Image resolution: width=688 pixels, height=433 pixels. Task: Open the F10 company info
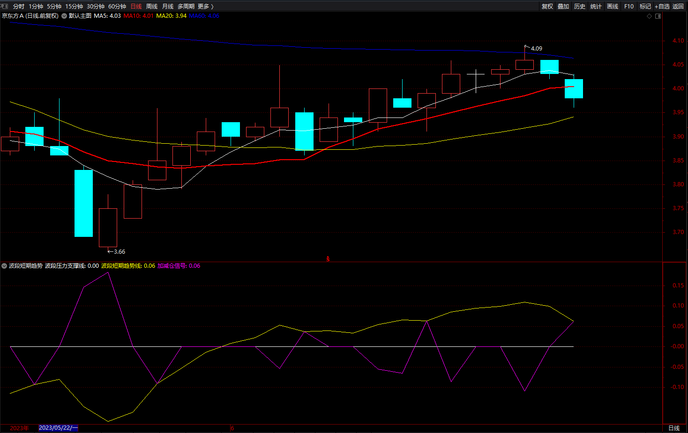[x=629, y=7]
